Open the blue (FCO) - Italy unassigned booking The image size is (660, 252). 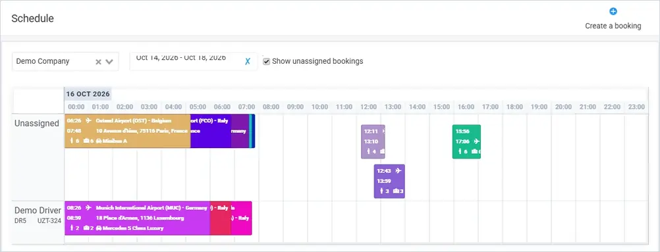click(211, 131)
